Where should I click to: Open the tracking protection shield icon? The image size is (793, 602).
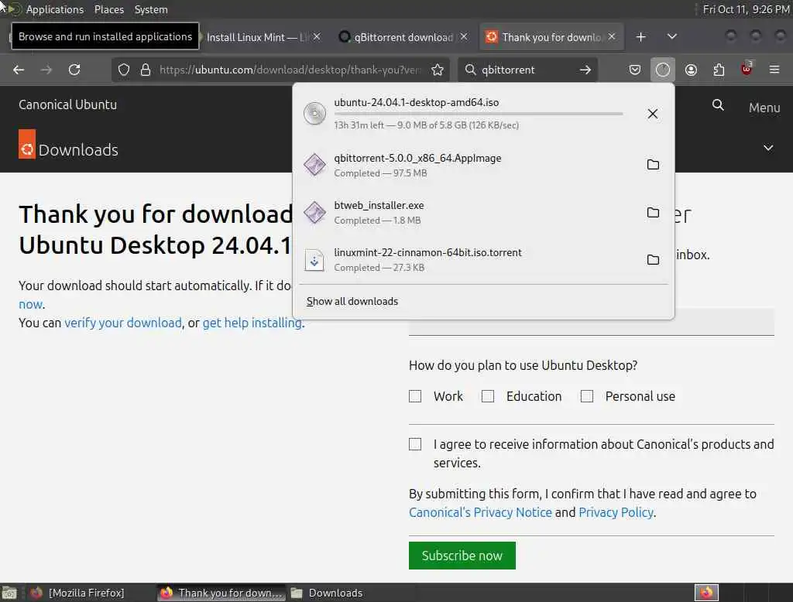[124, 70]
